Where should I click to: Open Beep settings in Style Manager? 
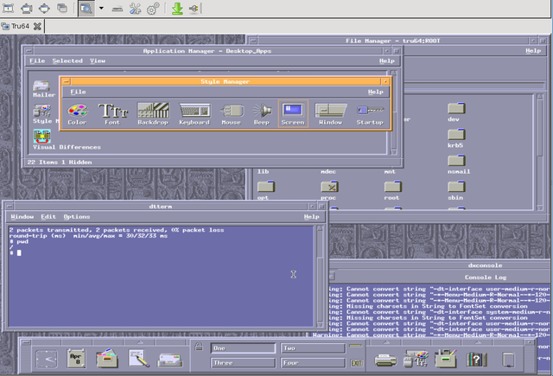[x=262, y=114]
